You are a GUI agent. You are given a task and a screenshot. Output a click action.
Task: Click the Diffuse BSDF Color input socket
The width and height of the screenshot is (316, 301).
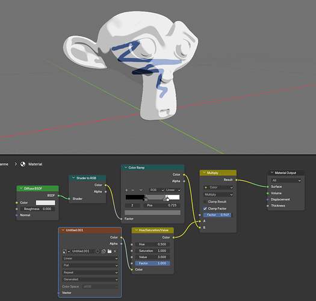[x=17, y=203]
